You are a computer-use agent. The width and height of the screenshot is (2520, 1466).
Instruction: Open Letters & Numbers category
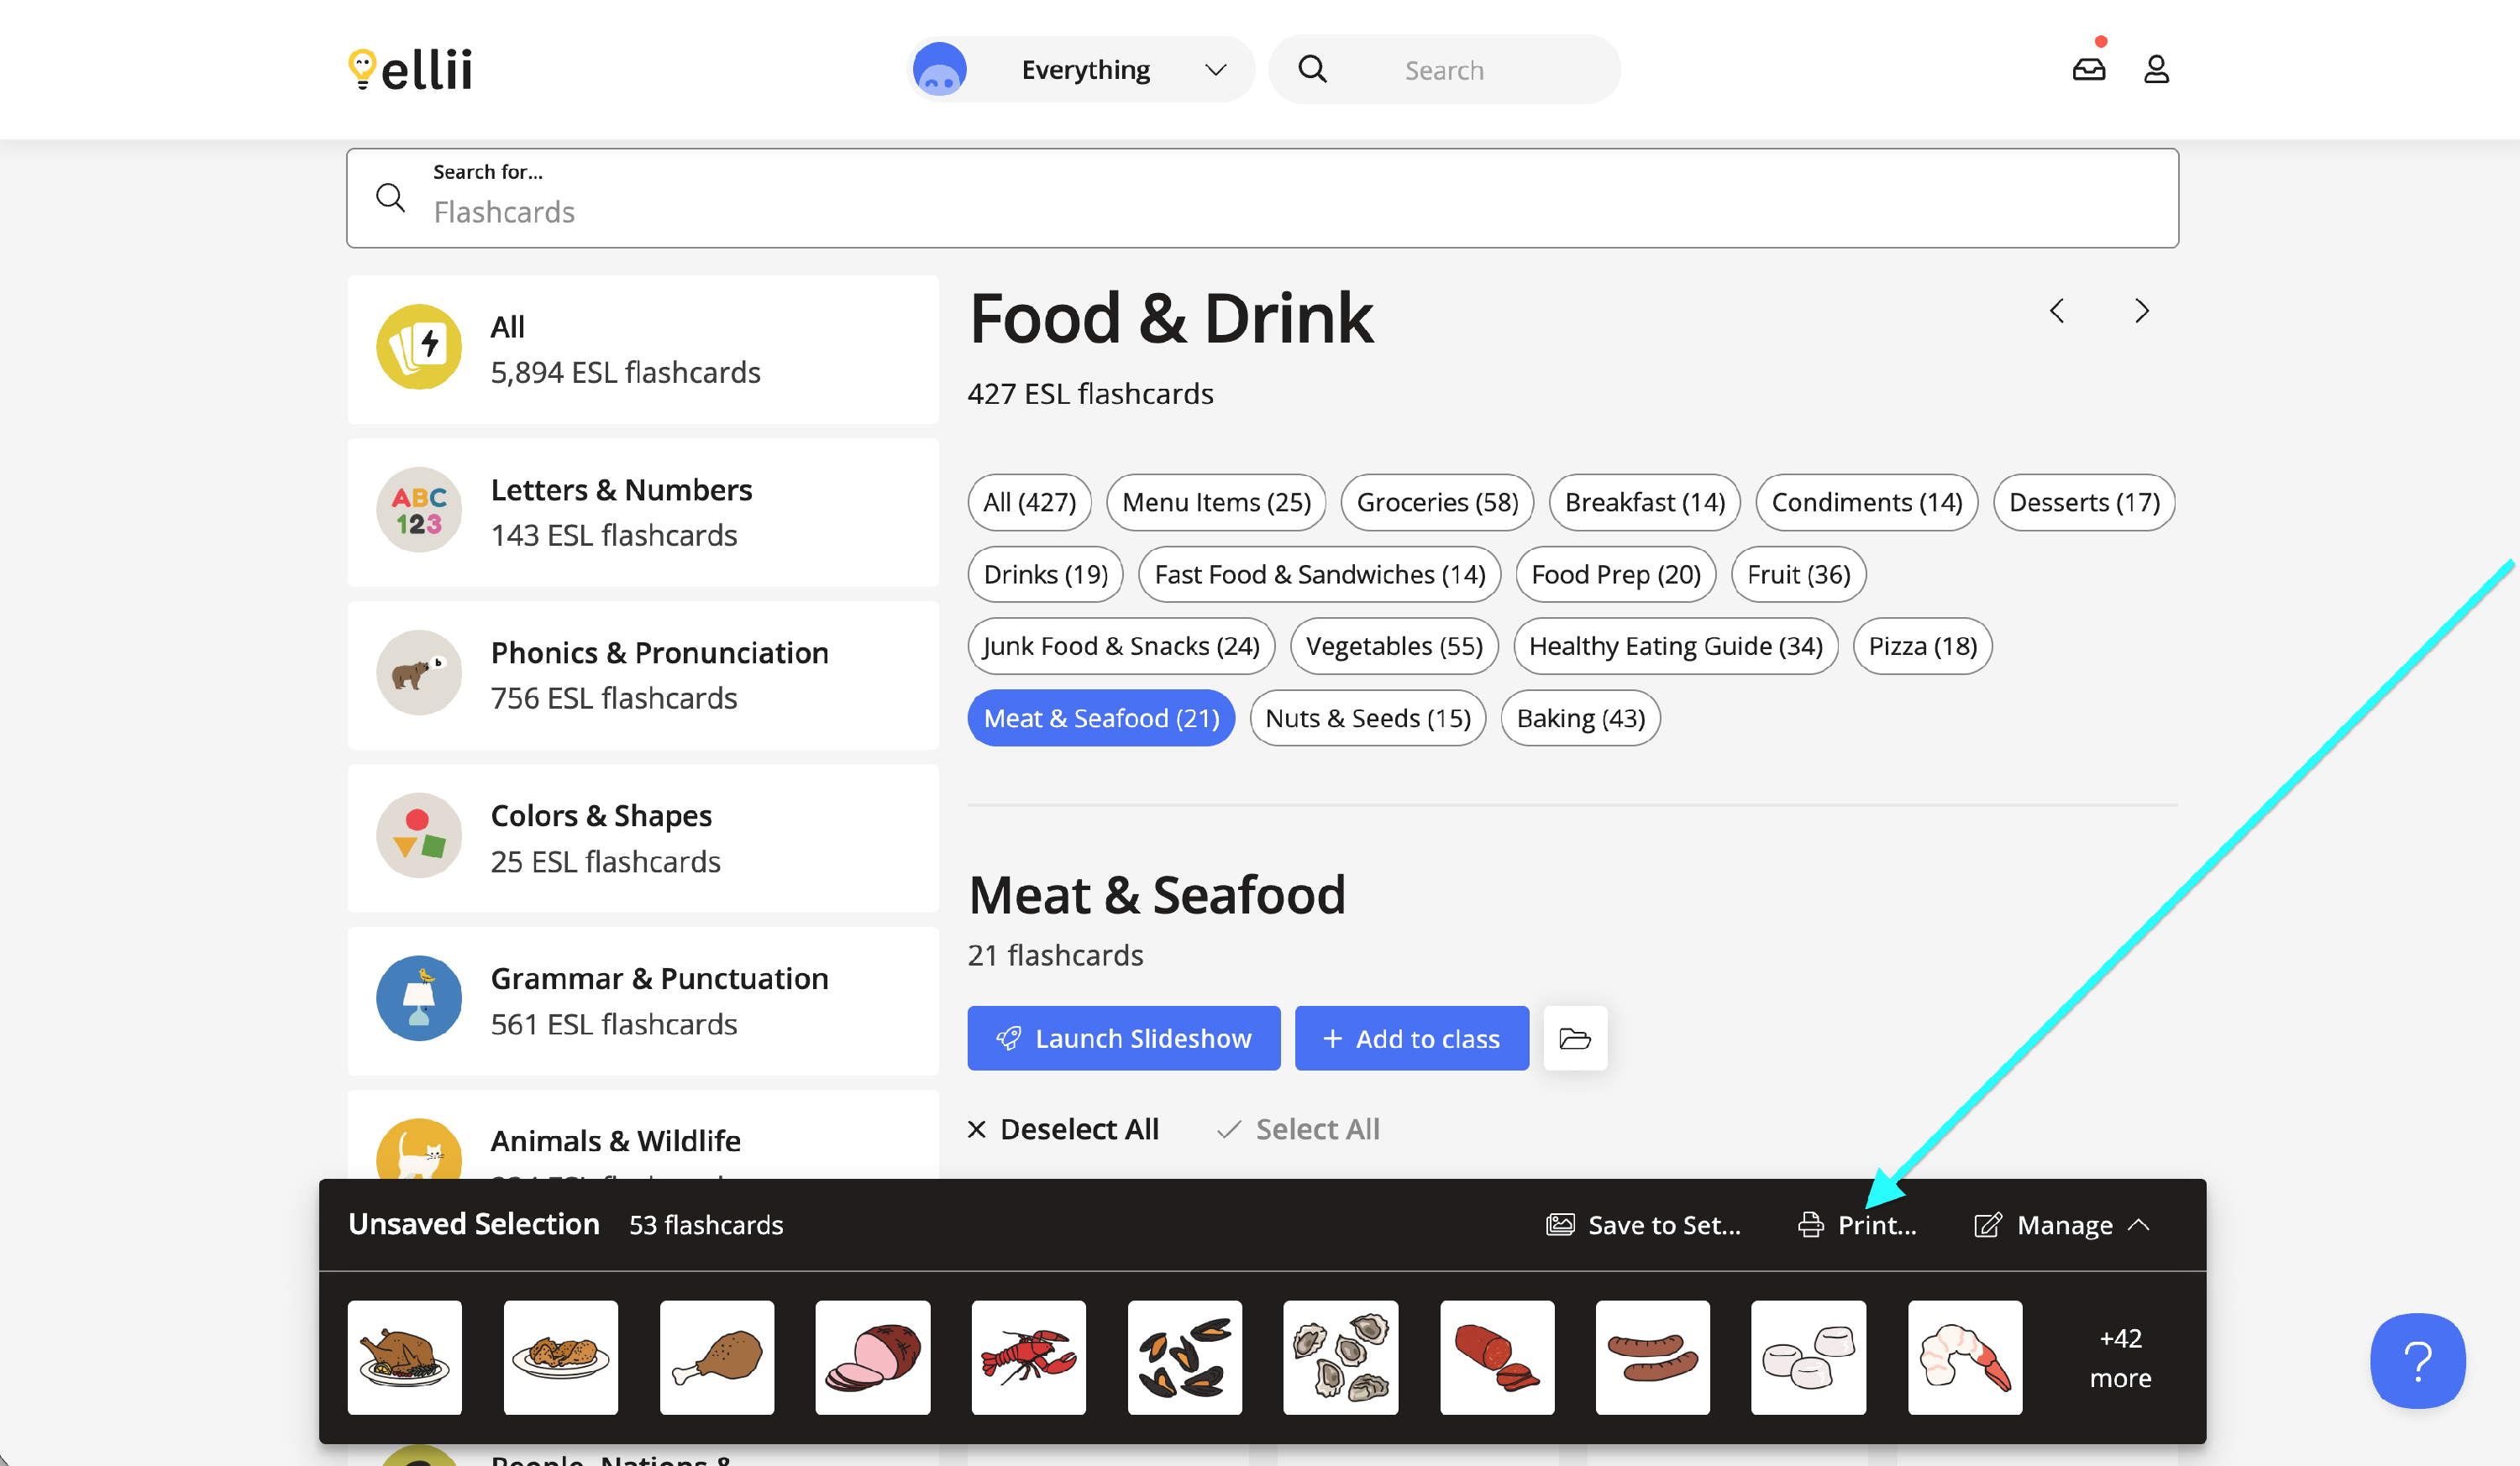click(643, 511)
